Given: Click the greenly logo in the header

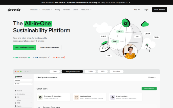Looking at the screenshot, I should click(x=14, y=10).
